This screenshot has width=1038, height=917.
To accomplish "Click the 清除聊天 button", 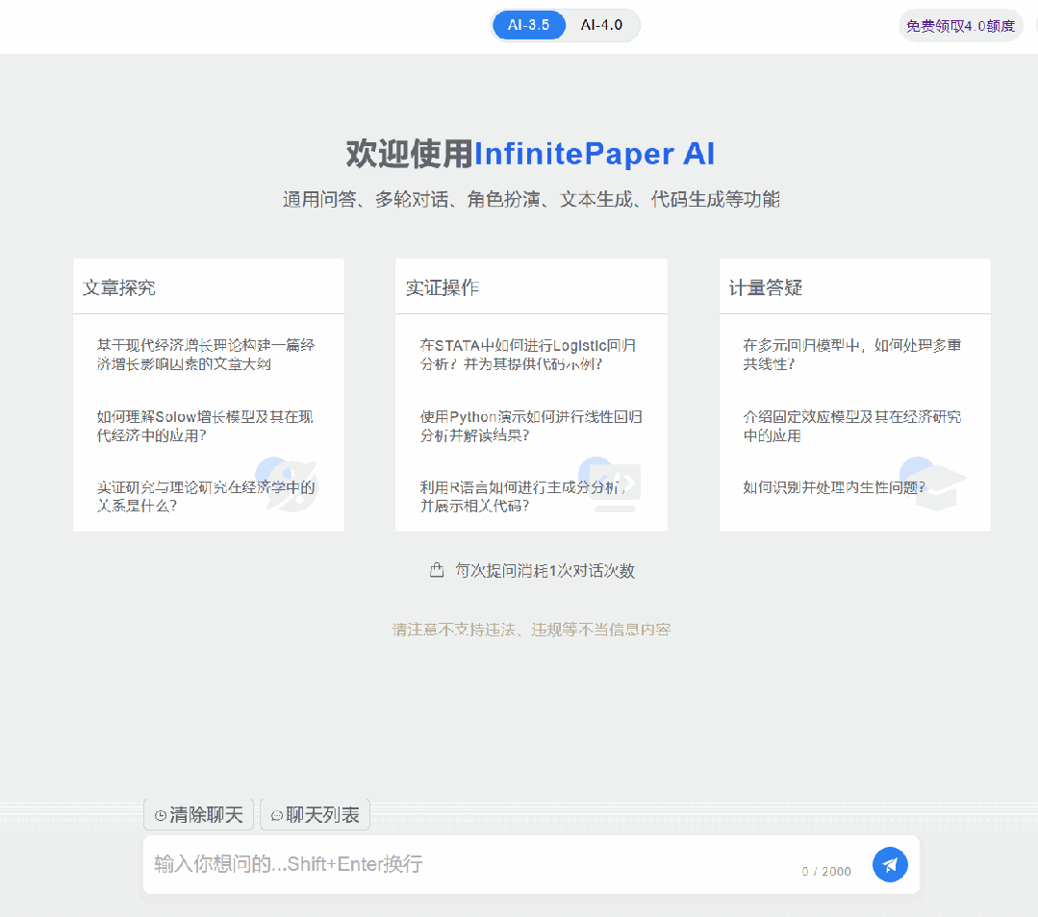I will point(198,814).
